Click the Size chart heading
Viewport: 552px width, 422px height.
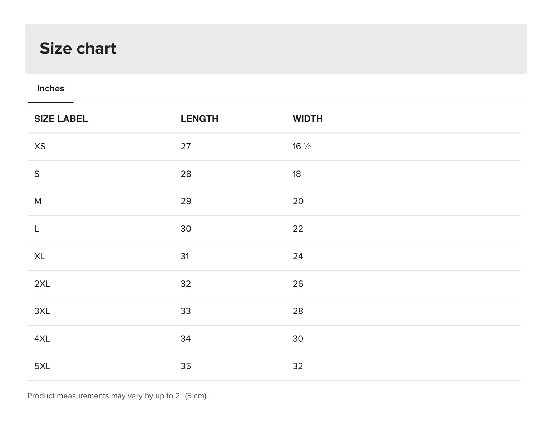78,48
